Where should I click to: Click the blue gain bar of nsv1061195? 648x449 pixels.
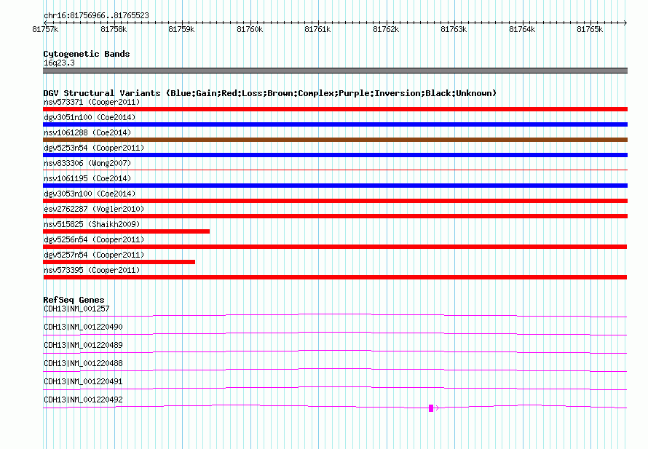(335, 186)
